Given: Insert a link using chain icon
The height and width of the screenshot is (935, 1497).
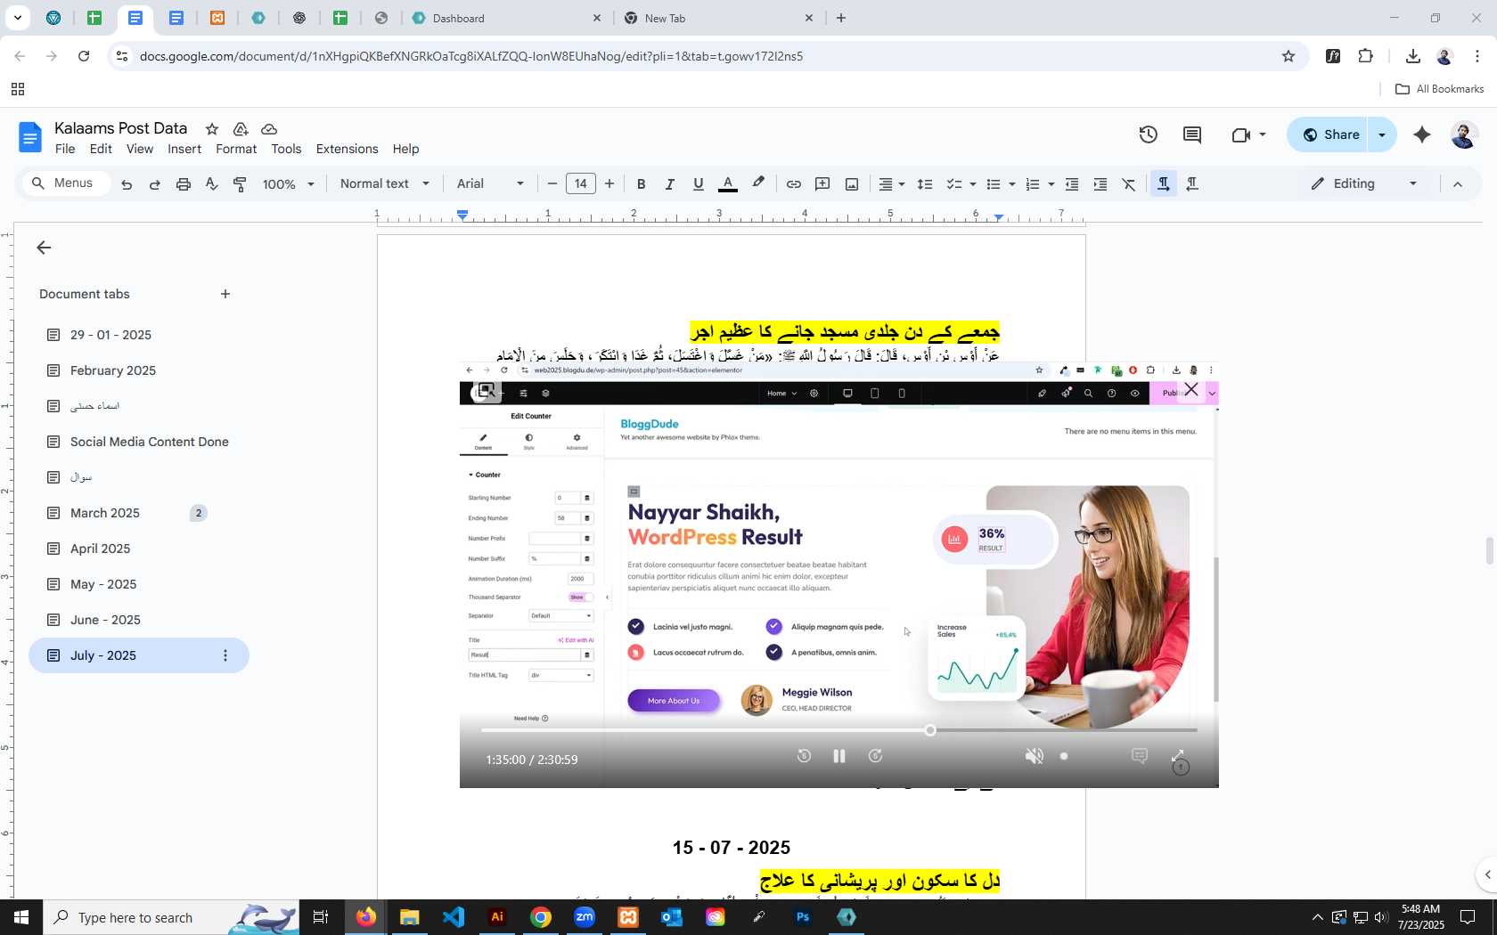Looking at the screenshot, I should [793, 184].
